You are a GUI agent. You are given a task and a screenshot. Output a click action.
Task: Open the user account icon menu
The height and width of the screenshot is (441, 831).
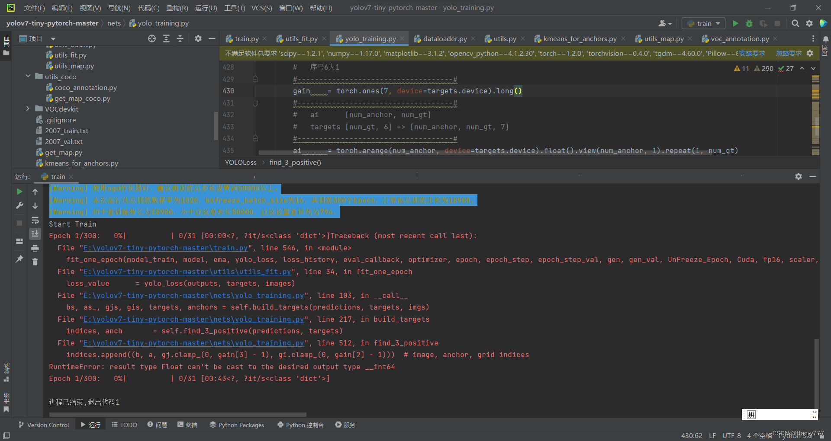pyautogui.click(x=665, y=23)
